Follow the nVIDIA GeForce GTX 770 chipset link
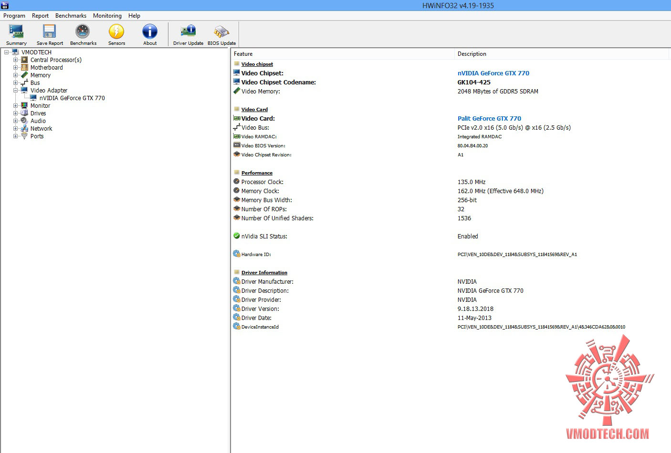Image resolution: width=671 pixels, height=453 pixels. coord(493,73)
